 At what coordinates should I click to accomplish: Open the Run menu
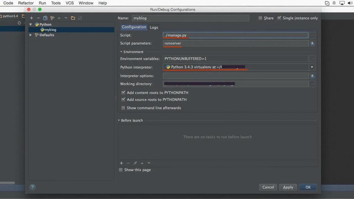point(42,3)
